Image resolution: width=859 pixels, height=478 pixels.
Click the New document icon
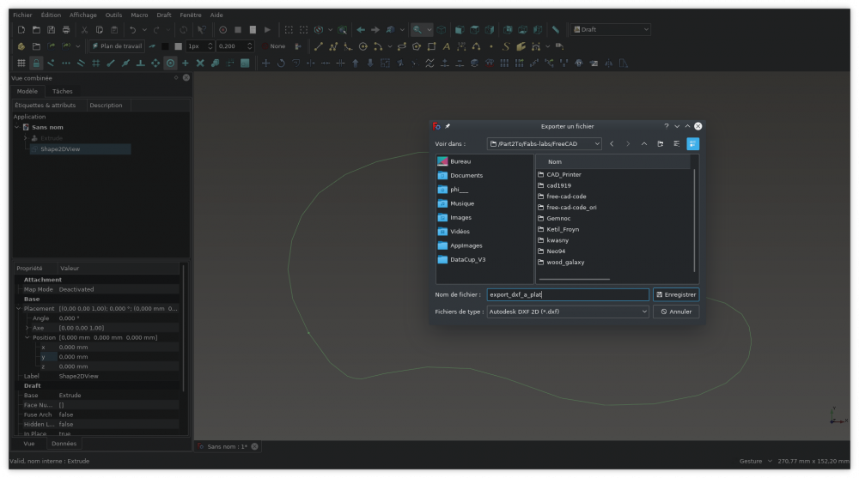pyautogui.click(x=21, y=29)
